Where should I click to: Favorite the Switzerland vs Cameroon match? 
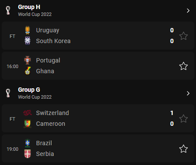(x=184, y=118)
